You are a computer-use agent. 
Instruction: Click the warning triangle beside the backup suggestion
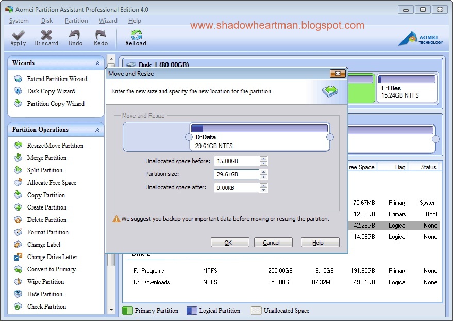tap(116, 219)
